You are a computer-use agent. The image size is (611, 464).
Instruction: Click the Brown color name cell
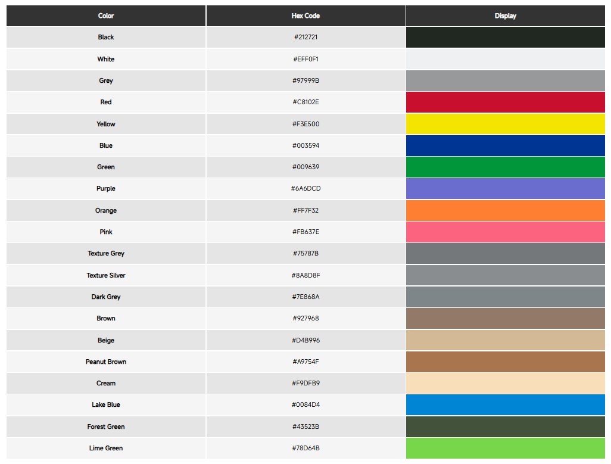pos(106,318)
